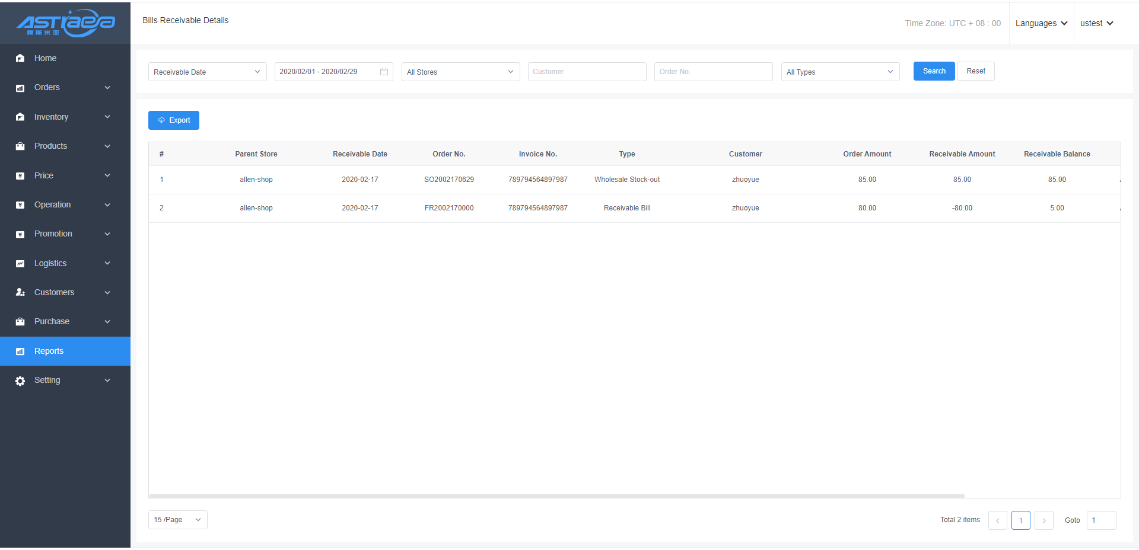Expand the Orders menu chevron
This screenshot has height=550, width=1139.
point(107,88)
